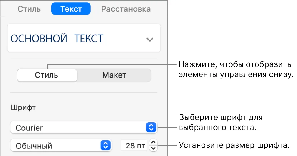Select the Текст tab
297x156 pixels.
[71, 9]
